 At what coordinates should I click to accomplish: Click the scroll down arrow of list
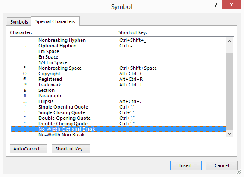(x=229, y=133)
